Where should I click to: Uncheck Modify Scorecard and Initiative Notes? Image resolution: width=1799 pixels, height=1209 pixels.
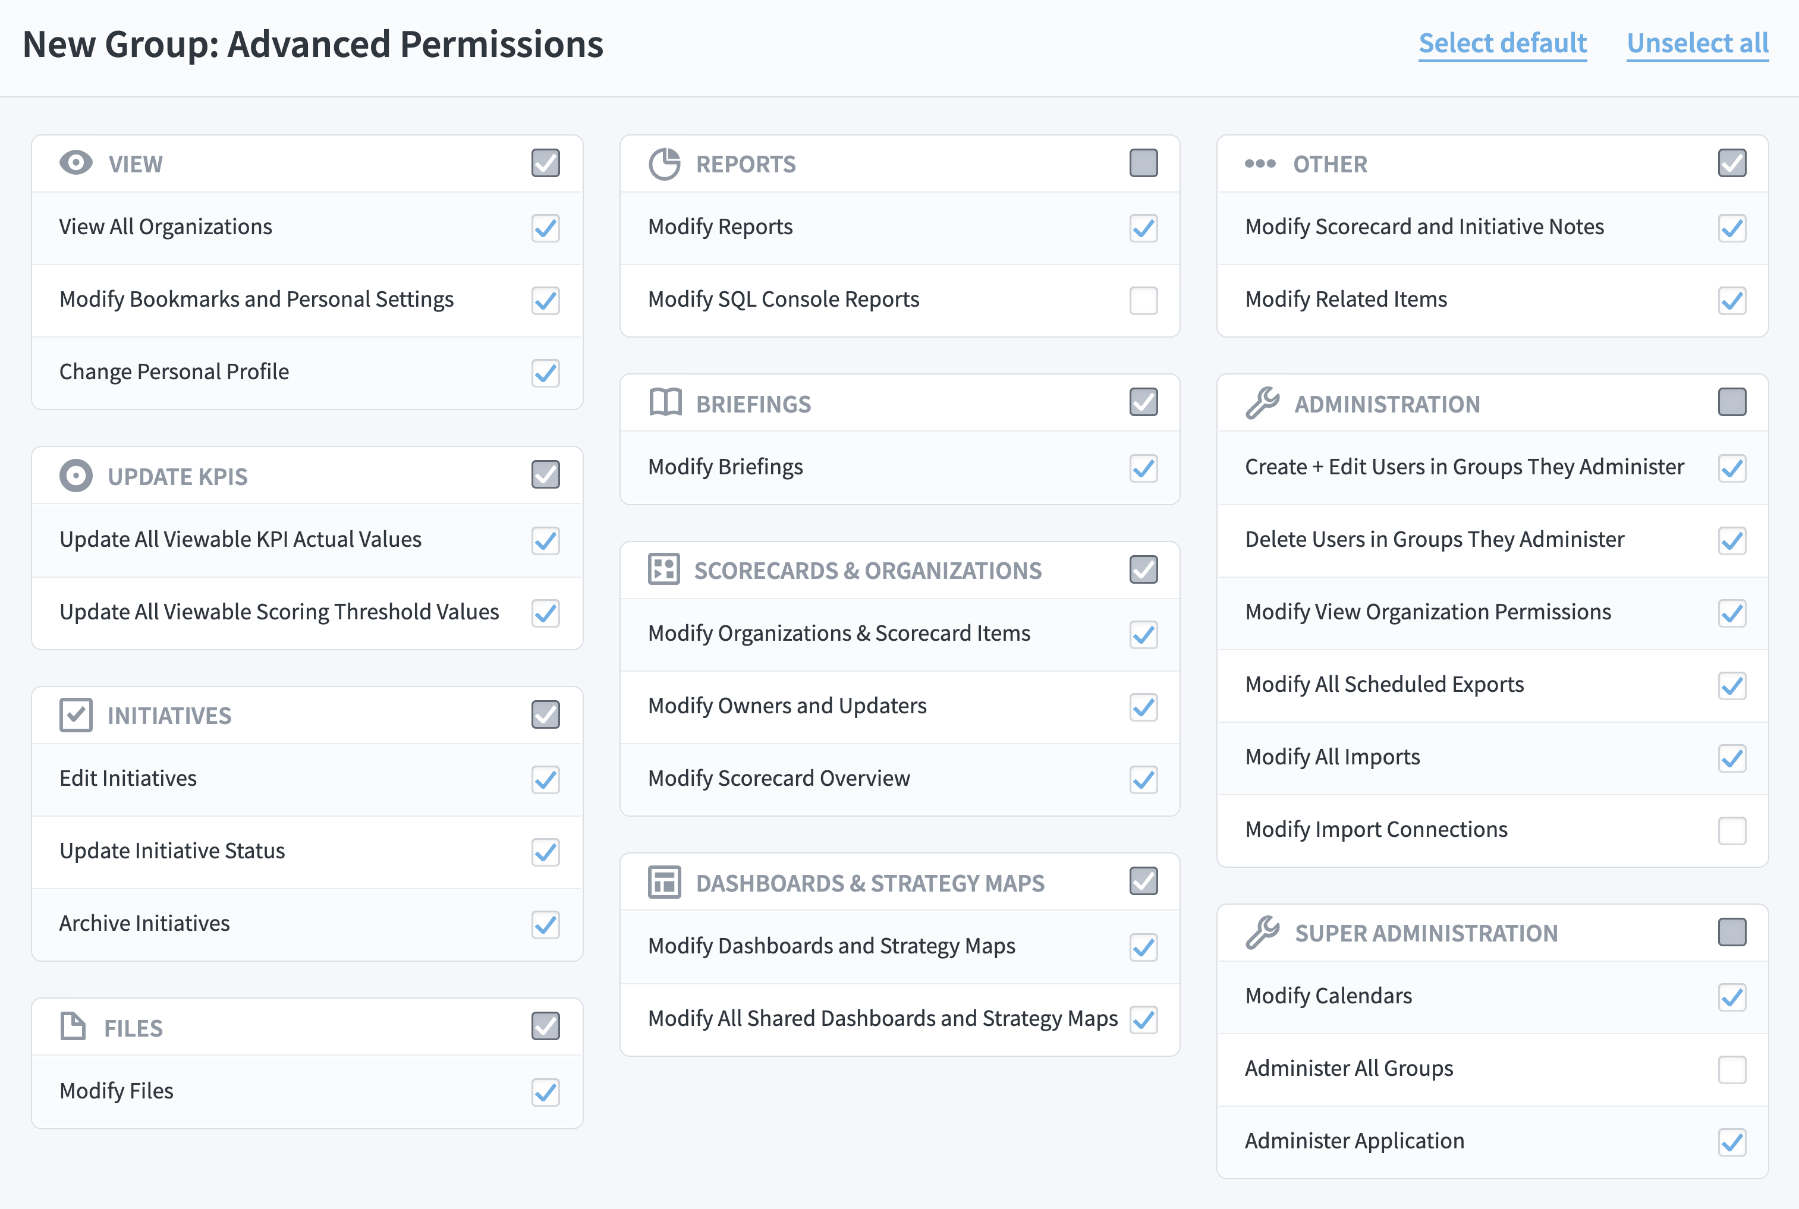point(1732,228)
